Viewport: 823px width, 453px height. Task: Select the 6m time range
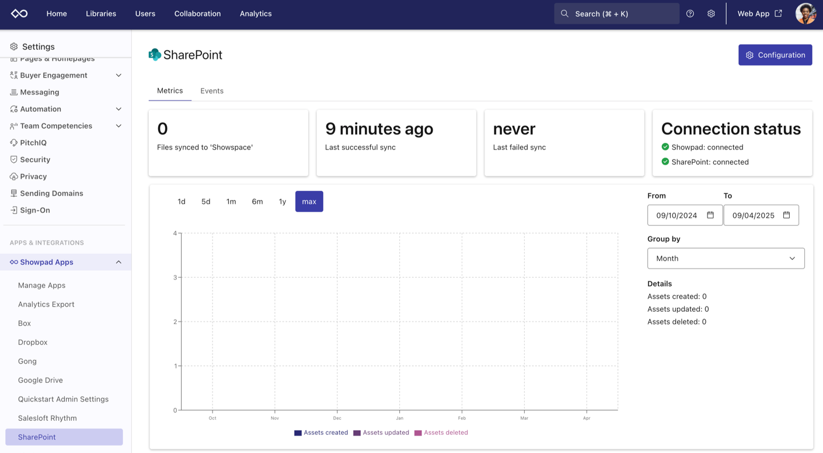(257, 201)
